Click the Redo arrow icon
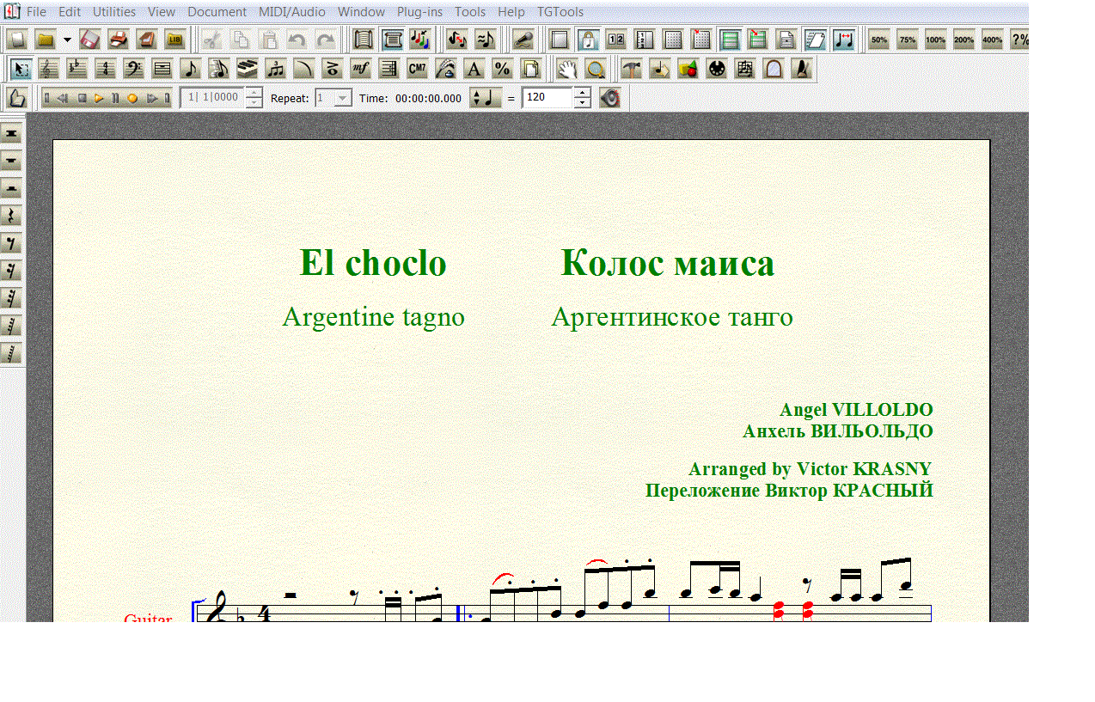Image resolution: width=1095 pixels, height=702 pixels. [x=325, y=40]
